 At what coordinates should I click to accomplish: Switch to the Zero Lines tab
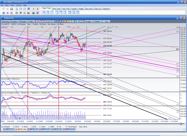89,9
